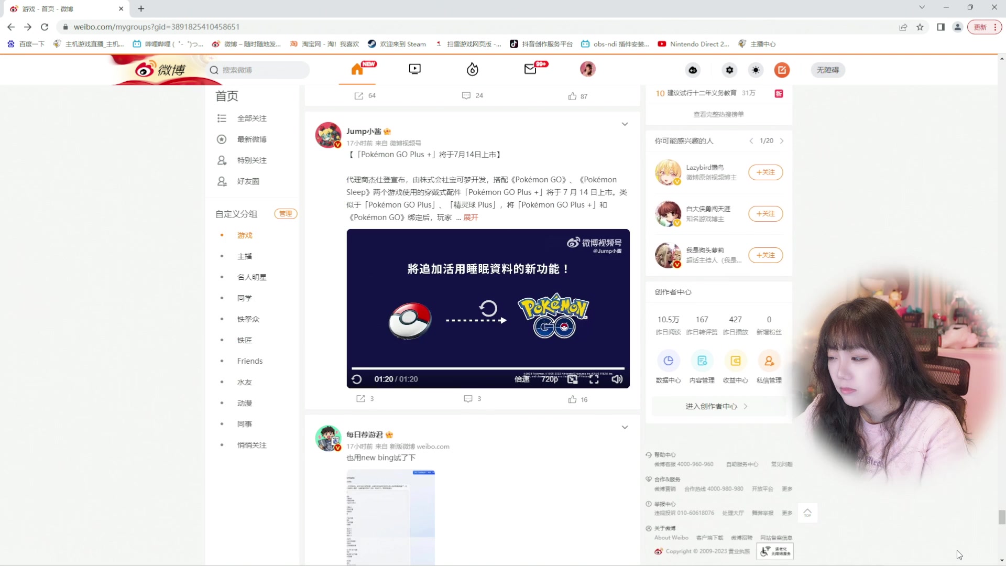Toggle the dark mode sun icon
This screenshot has height=566, width=1006.
756,70
